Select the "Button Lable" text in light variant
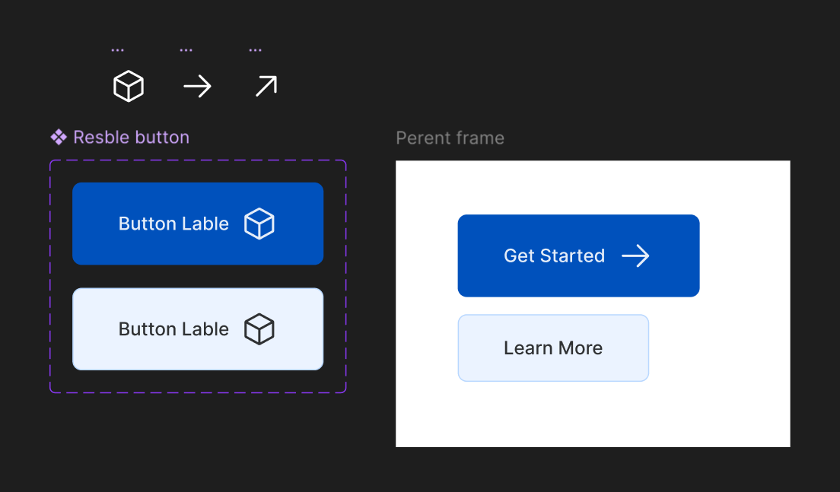The width and height of the screenshot is (840, 492). (173, 329)
